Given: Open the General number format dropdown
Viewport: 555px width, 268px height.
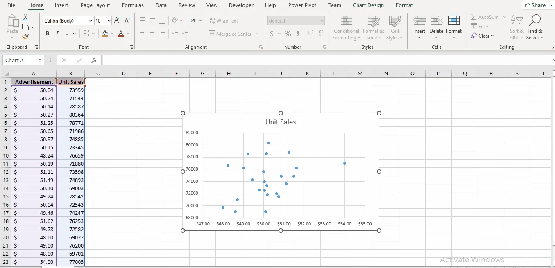Looking at the screenshot, I should [x=322, y=21].
